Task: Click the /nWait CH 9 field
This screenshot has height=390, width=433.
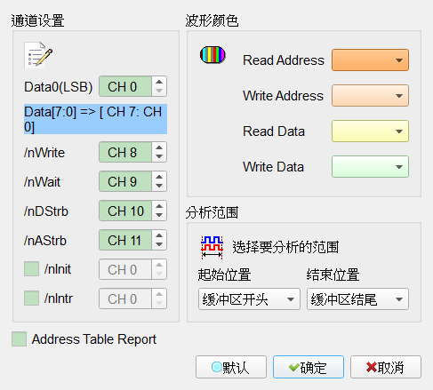Action: [125, 181]
